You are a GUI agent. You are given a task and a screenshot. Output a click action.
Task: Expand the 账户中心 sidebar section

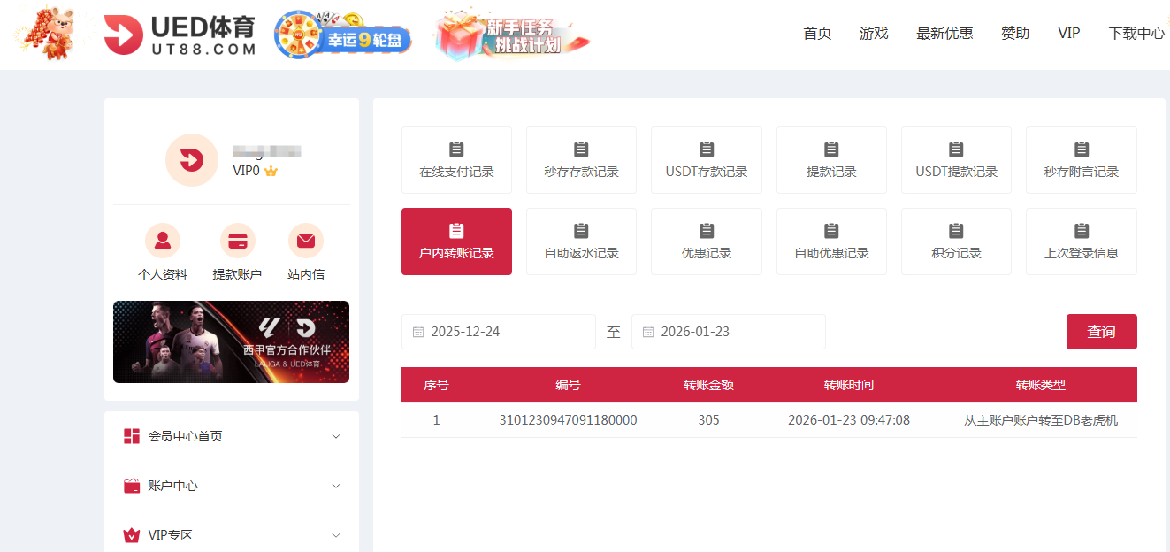coord(336,486)
